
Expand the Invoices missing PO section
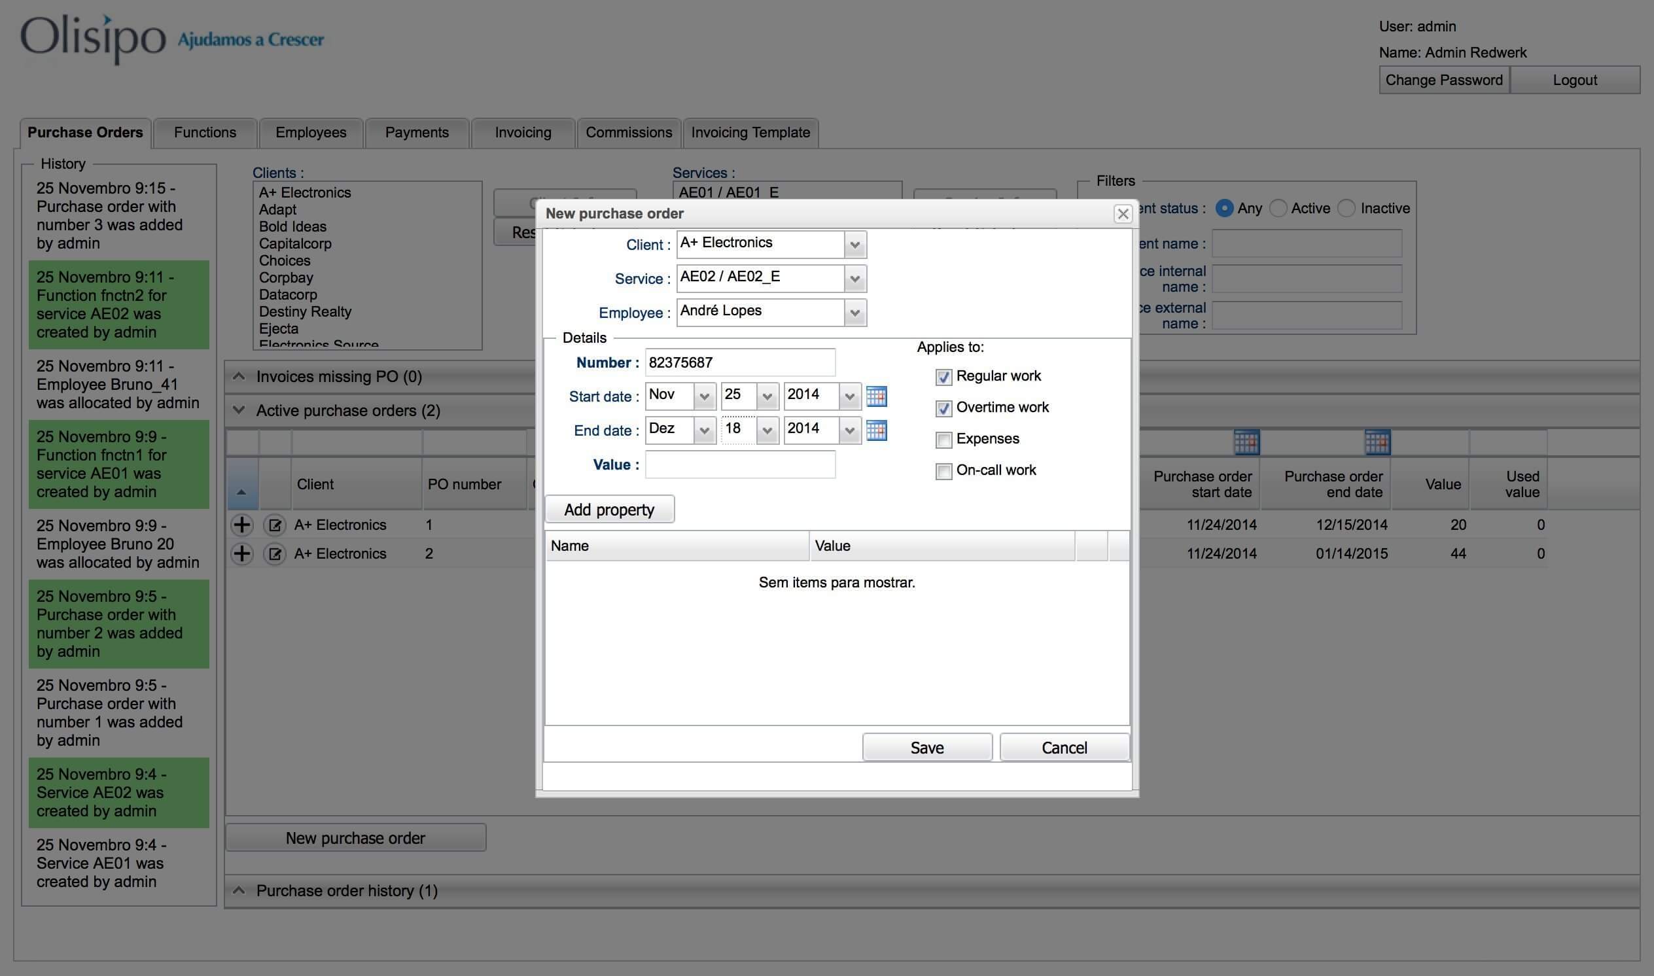239,376
